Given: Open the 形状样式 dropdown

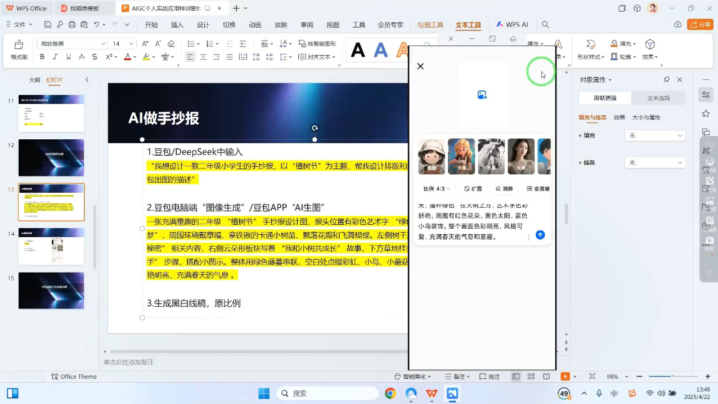Looking at the screenshot, I should point(591,57).
